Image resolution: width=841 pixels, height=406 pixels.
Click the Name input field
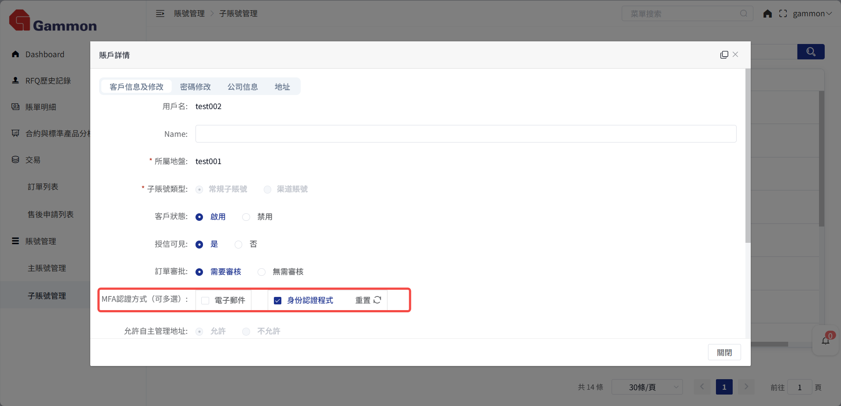click(465, 134)
